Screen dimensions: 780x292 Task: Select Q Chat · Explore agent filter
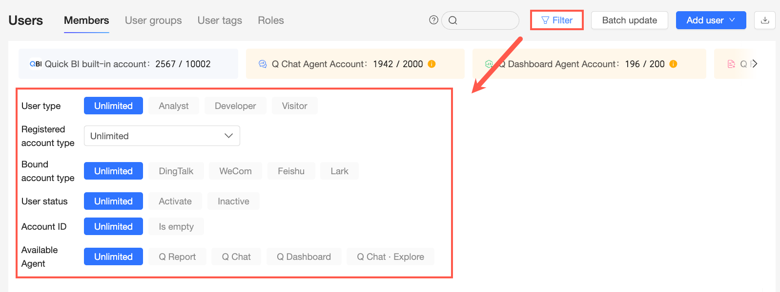[390, 256]
